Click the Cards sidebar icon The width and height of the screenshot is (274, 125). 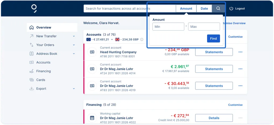tap(31, 80)
